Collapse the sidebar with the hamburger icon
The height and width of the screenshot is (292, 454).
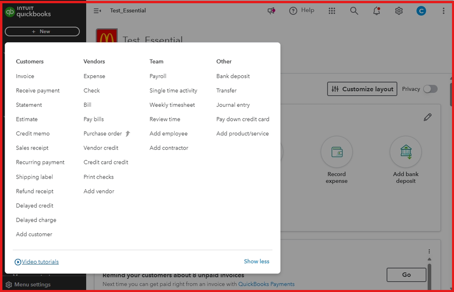[97, 11]
